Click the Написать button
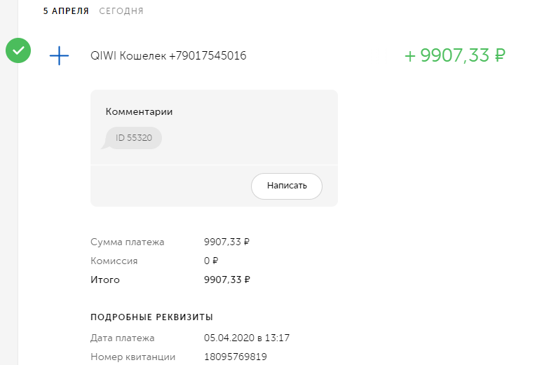 287,186
